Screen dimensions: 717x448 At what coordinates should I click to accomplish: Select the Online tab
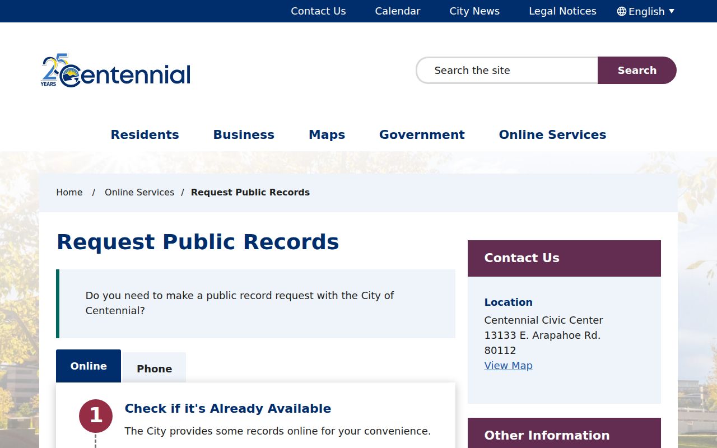pos(89,366)
